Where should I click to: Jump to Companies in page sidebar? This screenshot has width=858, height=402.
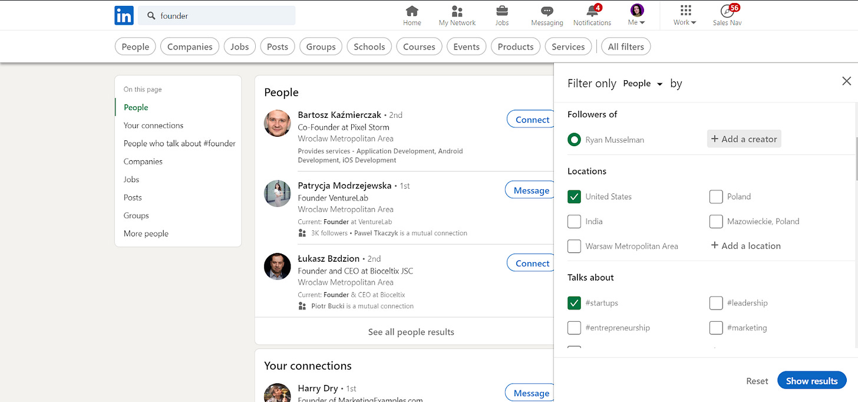pos(143,161)
